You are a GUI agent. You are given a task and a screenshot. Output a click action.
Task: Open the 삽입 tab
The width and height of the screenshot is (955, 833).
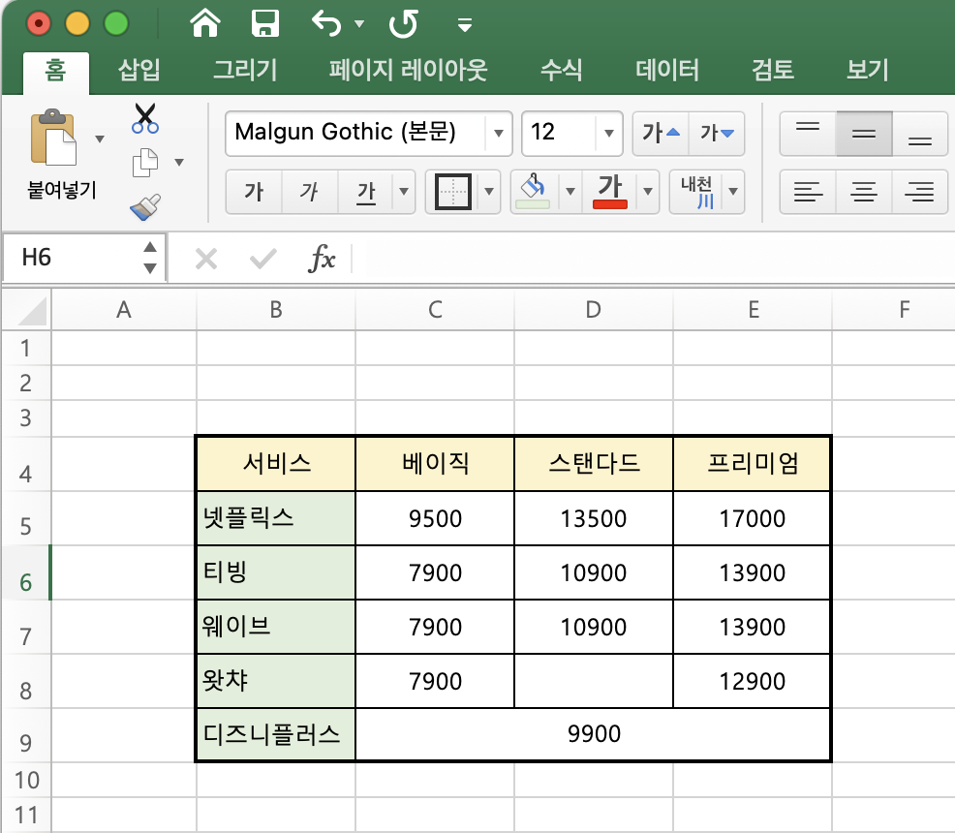click(x=139, y=70)
